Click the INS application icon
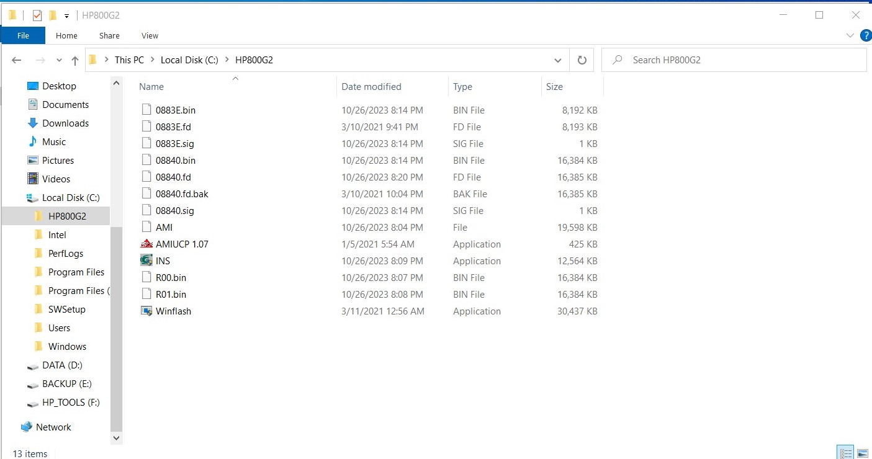 (146, 261)
